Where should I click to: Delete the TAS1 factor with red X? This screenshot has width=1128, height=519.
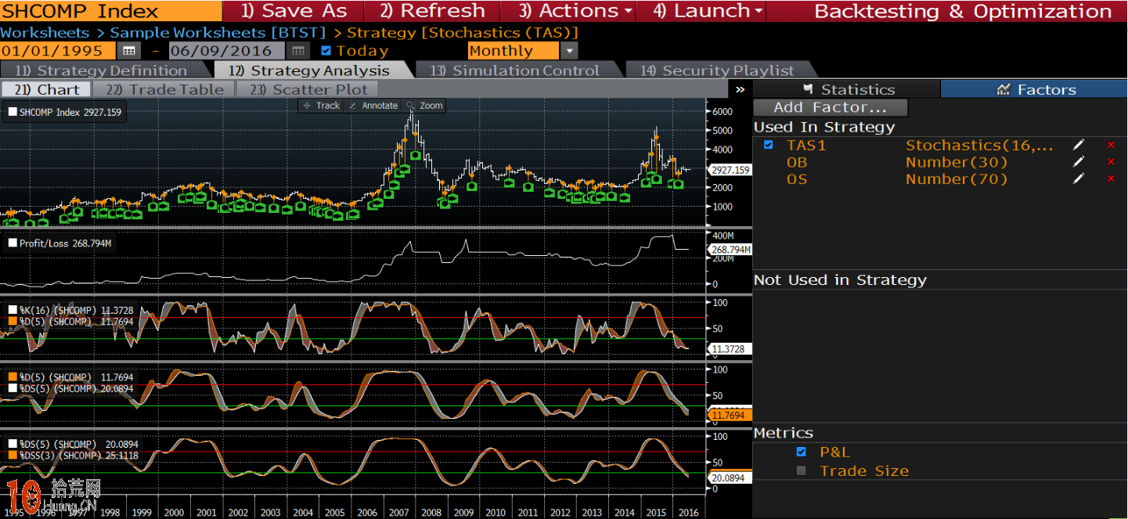click(1110, 145)
